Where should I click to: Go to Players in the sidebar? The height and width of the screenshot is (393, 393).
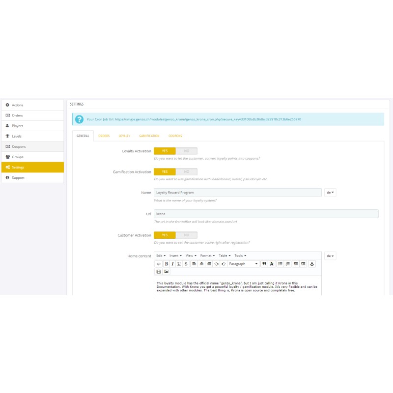18,126
